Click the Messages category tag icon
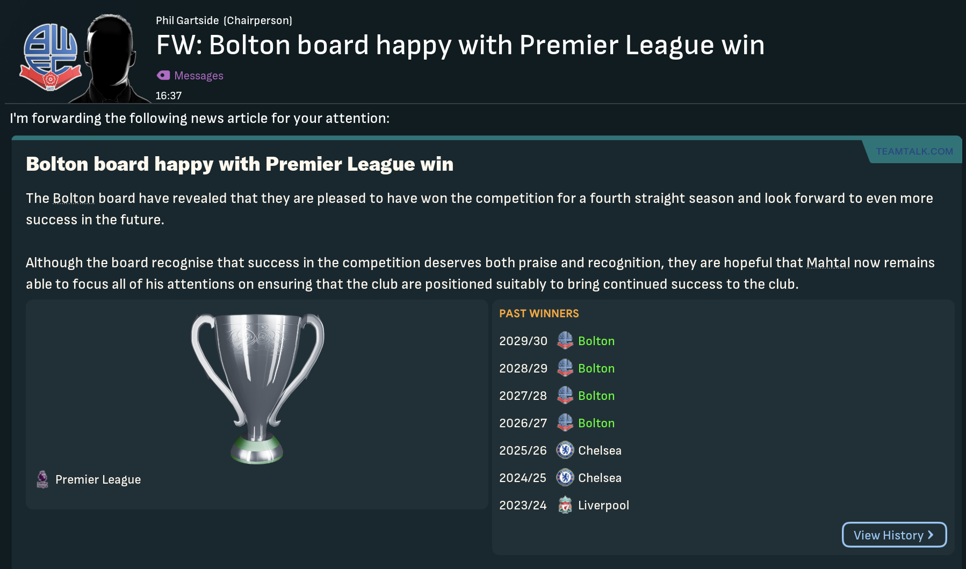The height and width of the screenshot is (569, 966). pos(163,76)
